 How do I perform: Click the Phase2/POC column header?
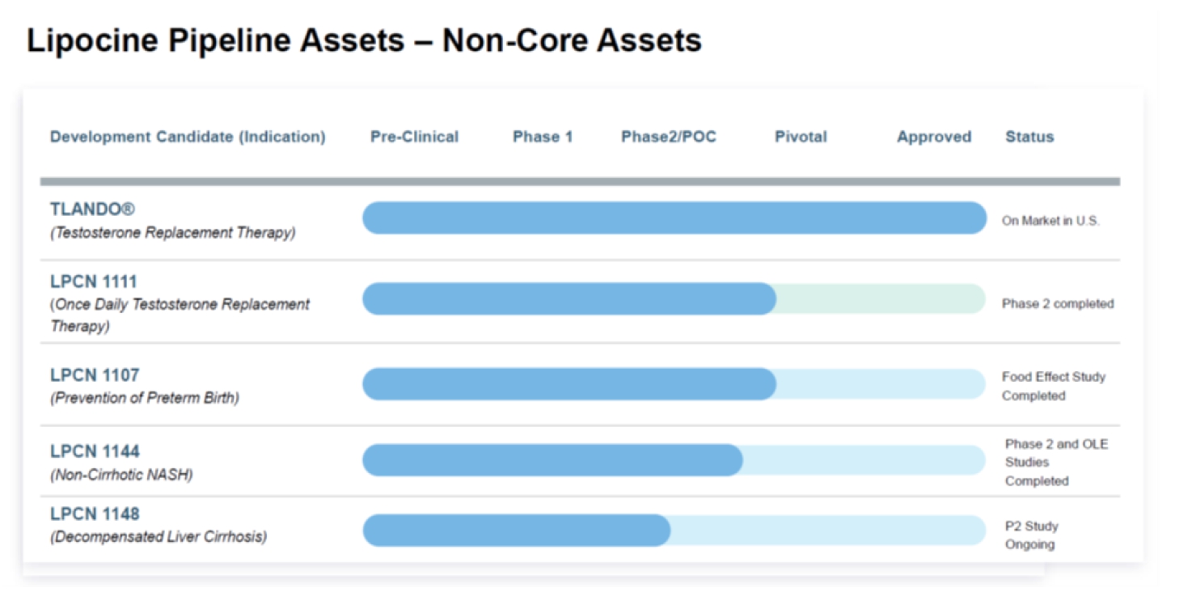[668, 137]
